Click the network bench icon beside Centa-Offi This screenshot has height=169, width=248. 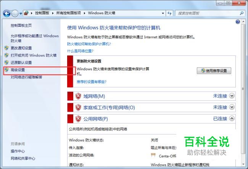[153, 155]
